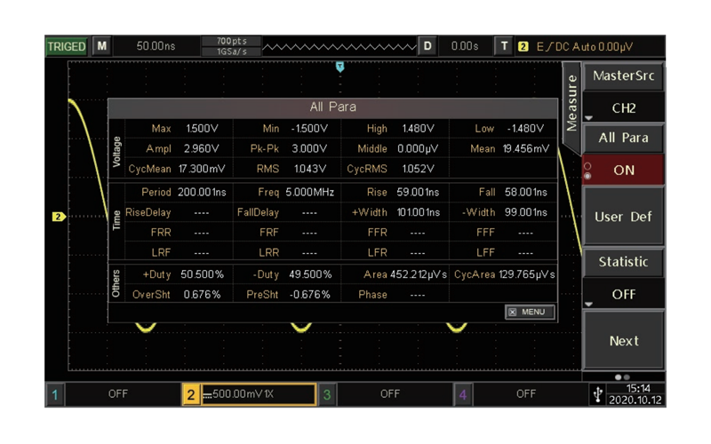Toggle the All Para ON switch

tap(624, 170)
